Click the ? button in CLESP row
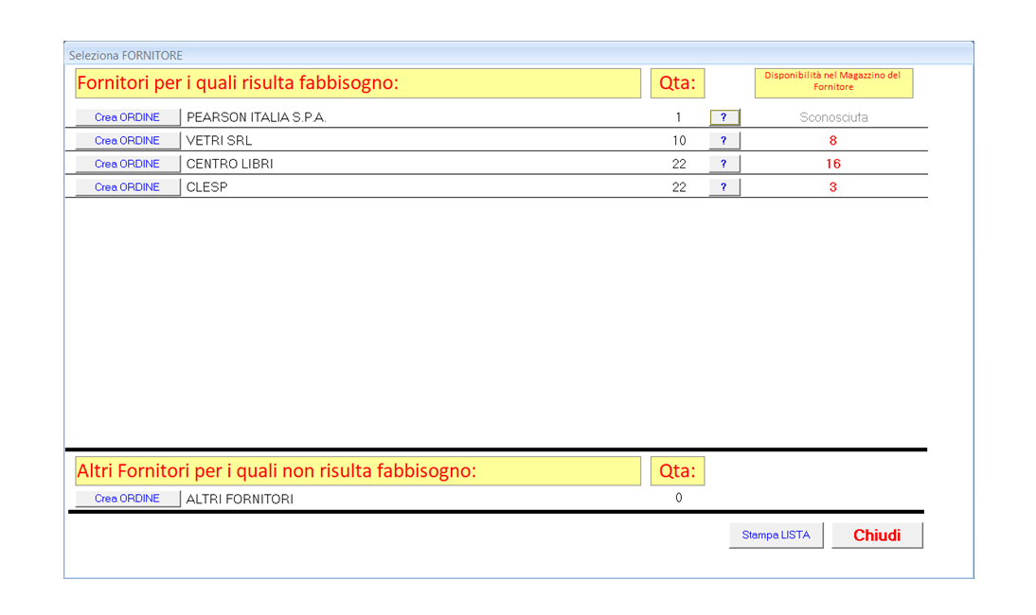This screenshot has height=615, width=1036. [724, 187]
